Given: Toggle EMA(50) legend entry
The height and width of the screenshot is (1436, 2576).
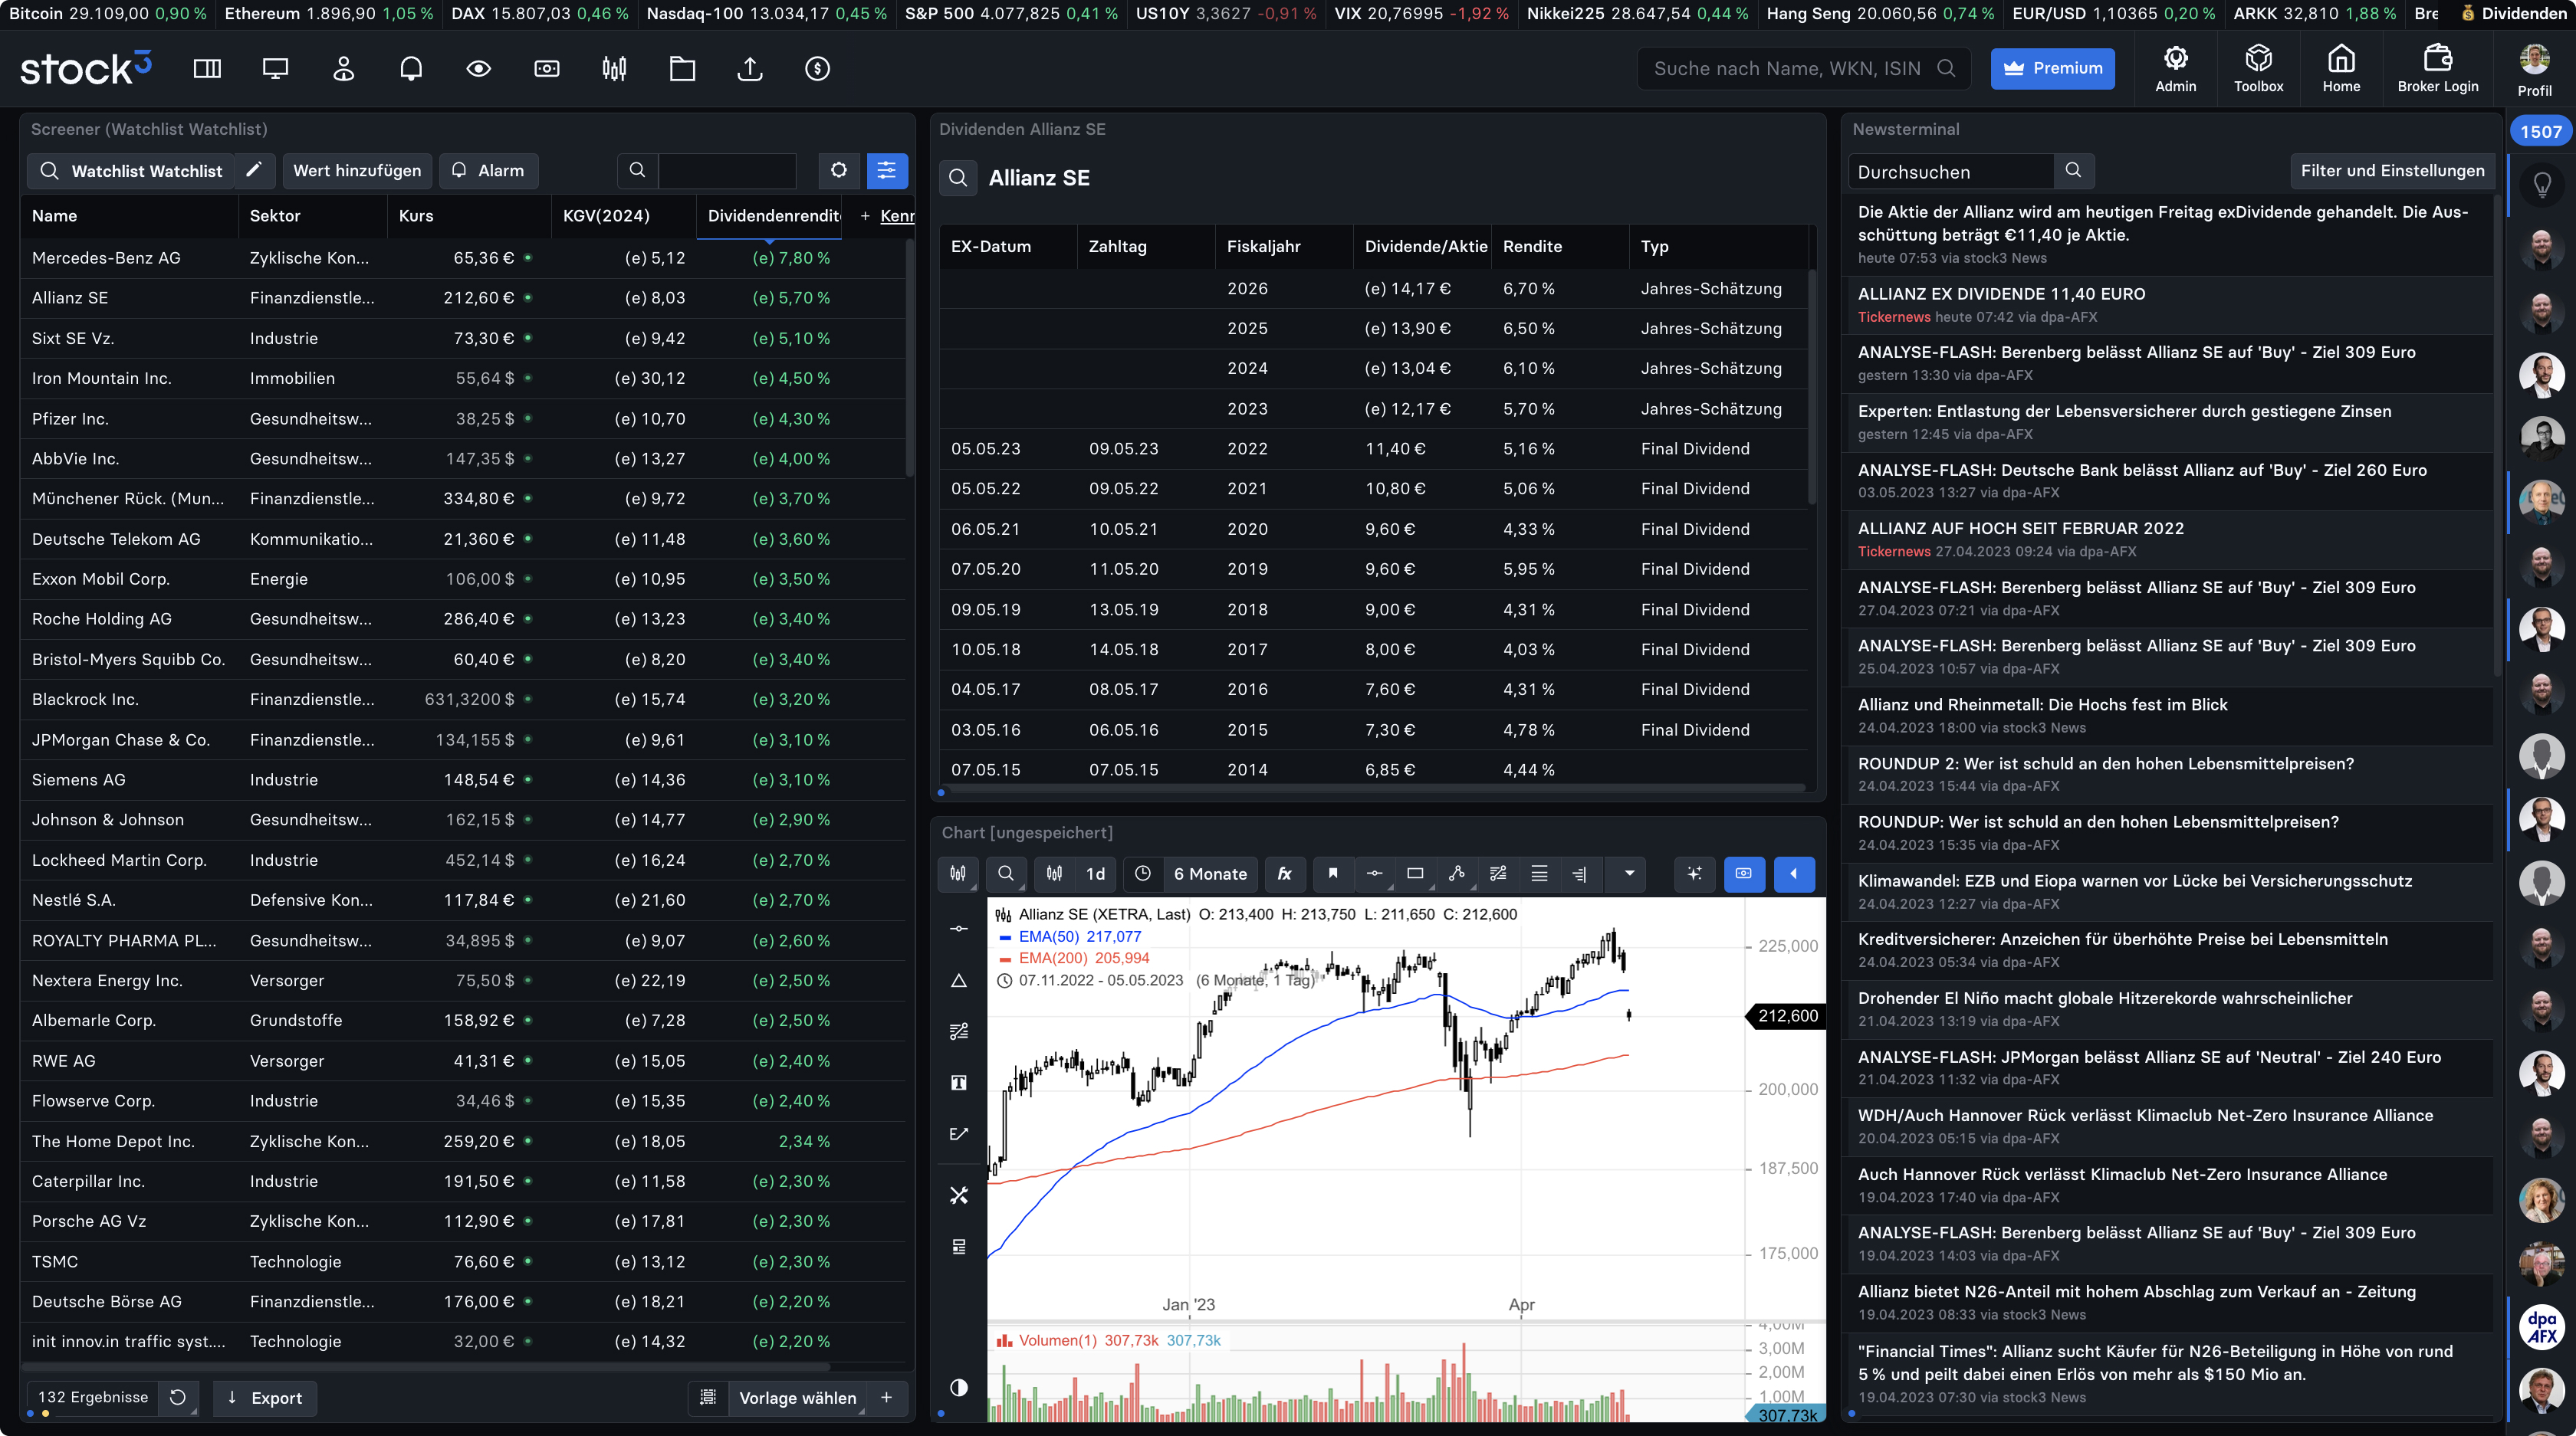Looking at the screenshot, I should pos(1070,936).
